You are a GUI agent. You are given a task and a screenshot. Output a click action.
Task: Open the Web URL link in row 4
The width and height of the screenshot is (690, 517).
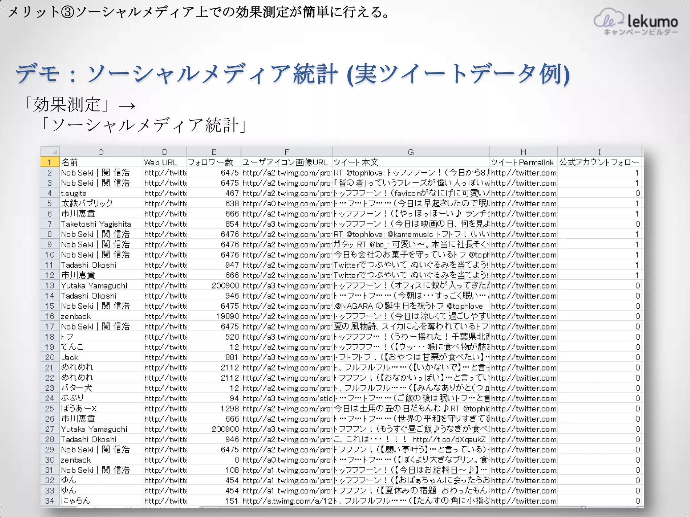coord(165,193)
